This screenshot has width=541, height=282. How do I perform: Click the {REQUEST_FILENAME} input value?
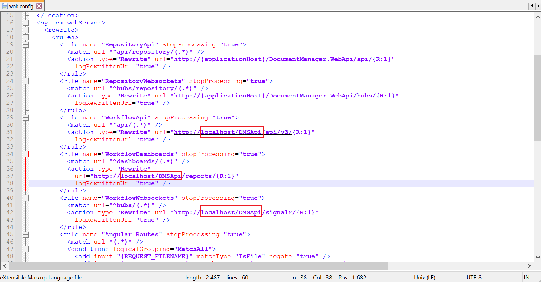pos(155,256)
